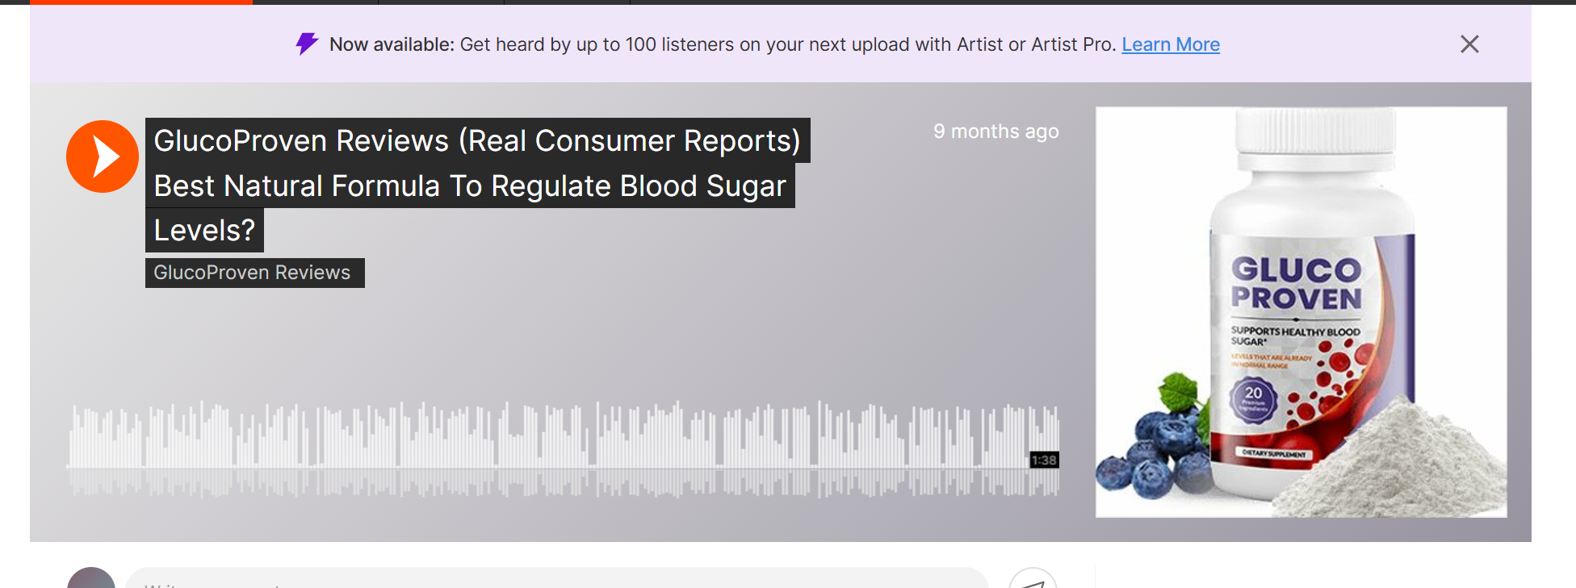Open the full track title link
1576x588 pixels.
[x=476, y=140]
